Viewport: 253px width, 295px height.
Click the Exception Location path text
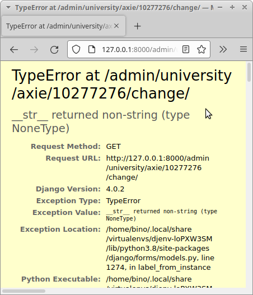coord(160,249)
